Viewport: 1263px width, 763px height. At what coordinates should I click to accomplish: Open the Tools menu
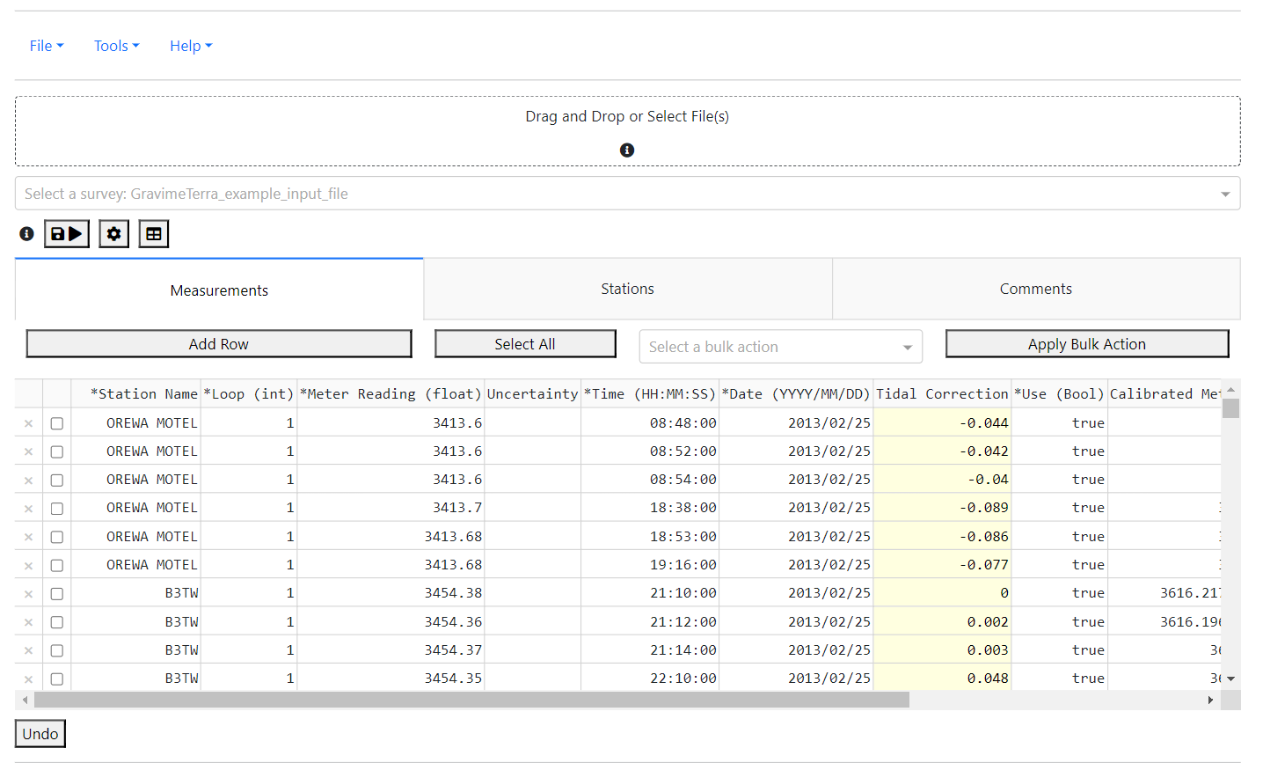tap(116, 46)
